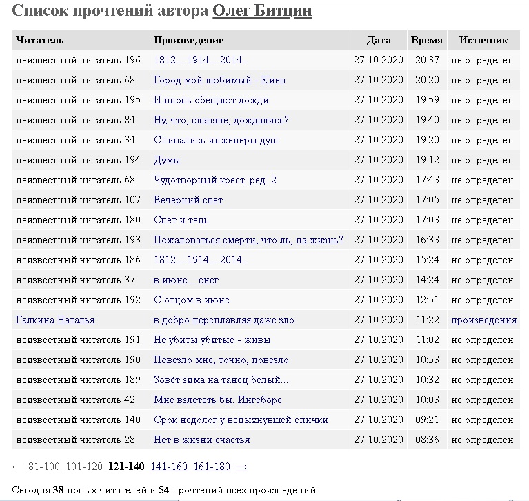Select 'неизвестный читатель 180' cell
The height and width of the screenshot is (501, 529).
81,220
